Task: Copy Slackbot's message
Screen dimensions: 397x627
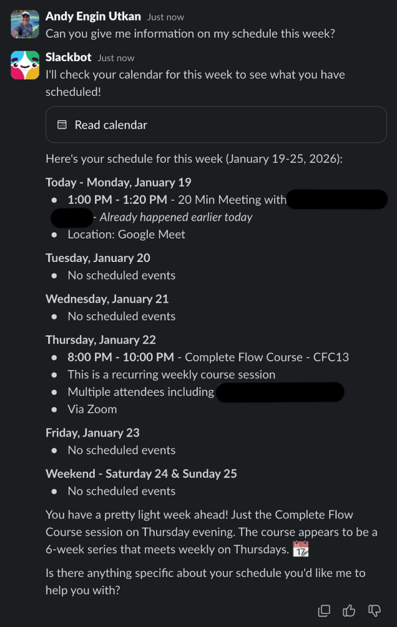Action: coord(324,610)
